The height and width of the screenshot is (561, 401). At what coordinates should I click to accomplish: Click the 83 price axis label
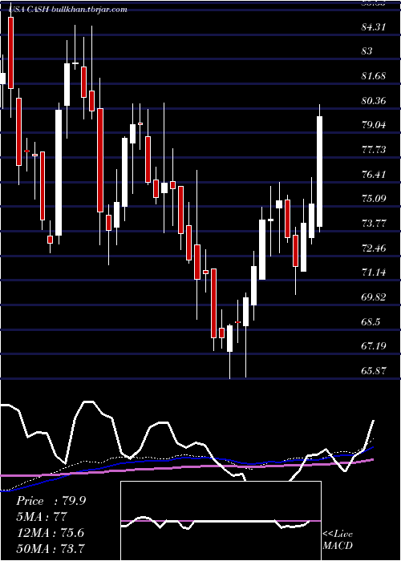click(x=367, y=51)
